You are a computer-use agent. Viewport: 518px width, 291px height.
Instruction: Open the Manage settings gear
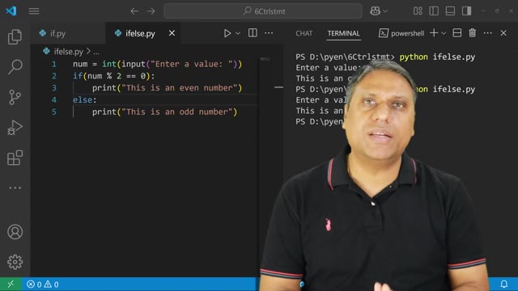[15, 262]
